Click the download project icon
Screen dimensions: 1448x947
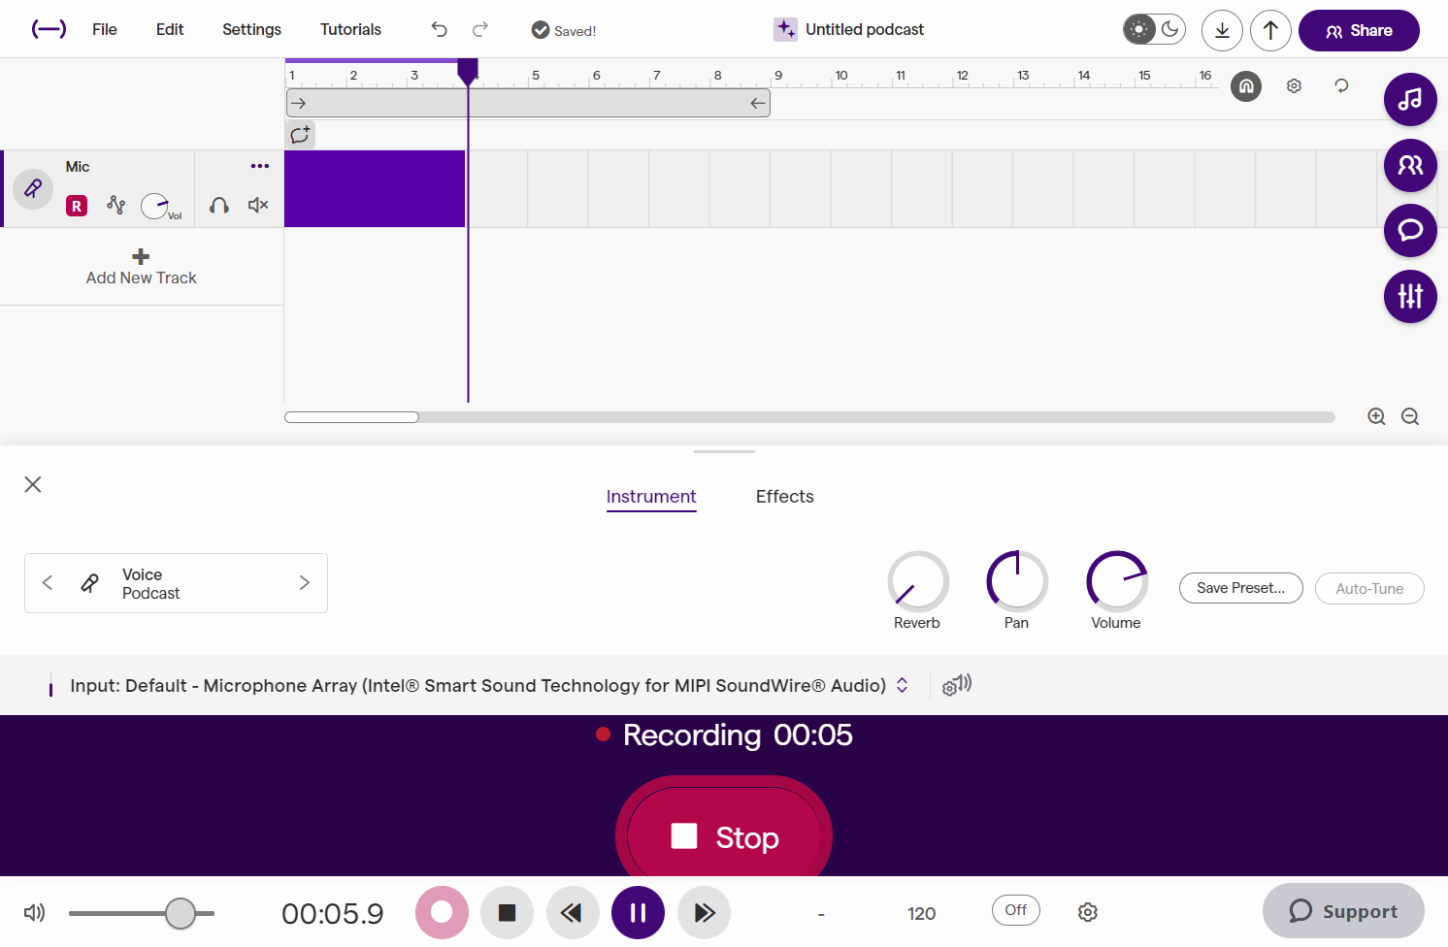tap(1222, 30)
